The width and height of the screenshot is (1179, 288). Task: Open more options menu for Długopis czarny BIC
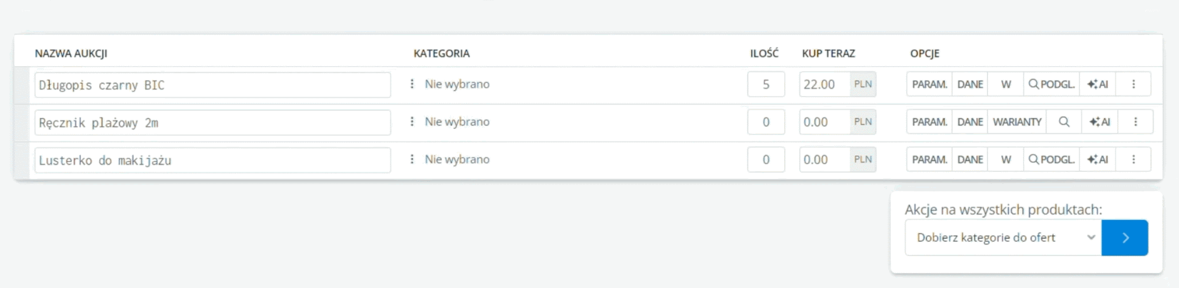tap(1134, 85)
